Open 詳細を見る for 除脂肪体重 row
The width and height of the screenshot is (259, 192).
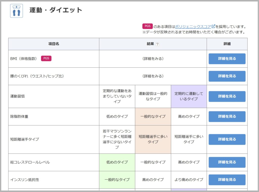click(x=227, y=116)
